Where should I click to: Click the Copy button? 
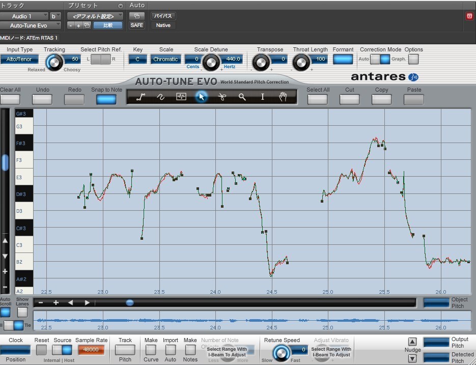point(382,99)
